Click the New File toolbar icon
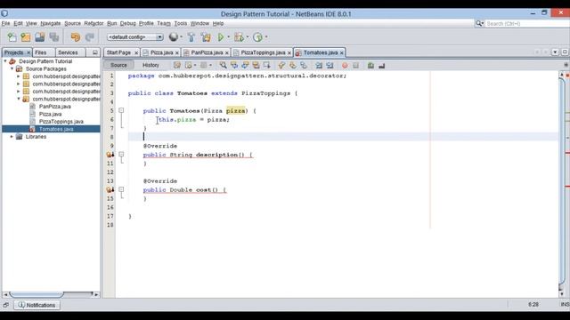Image resolution: width=570 pixels, height=320 pixels. [x=12, y=37]
